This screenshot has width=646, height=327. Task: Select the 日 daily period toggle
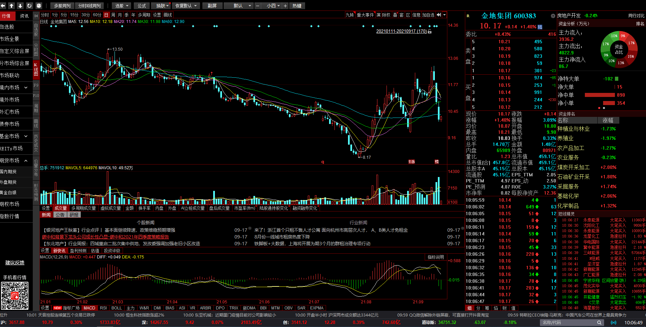point(106,15)
